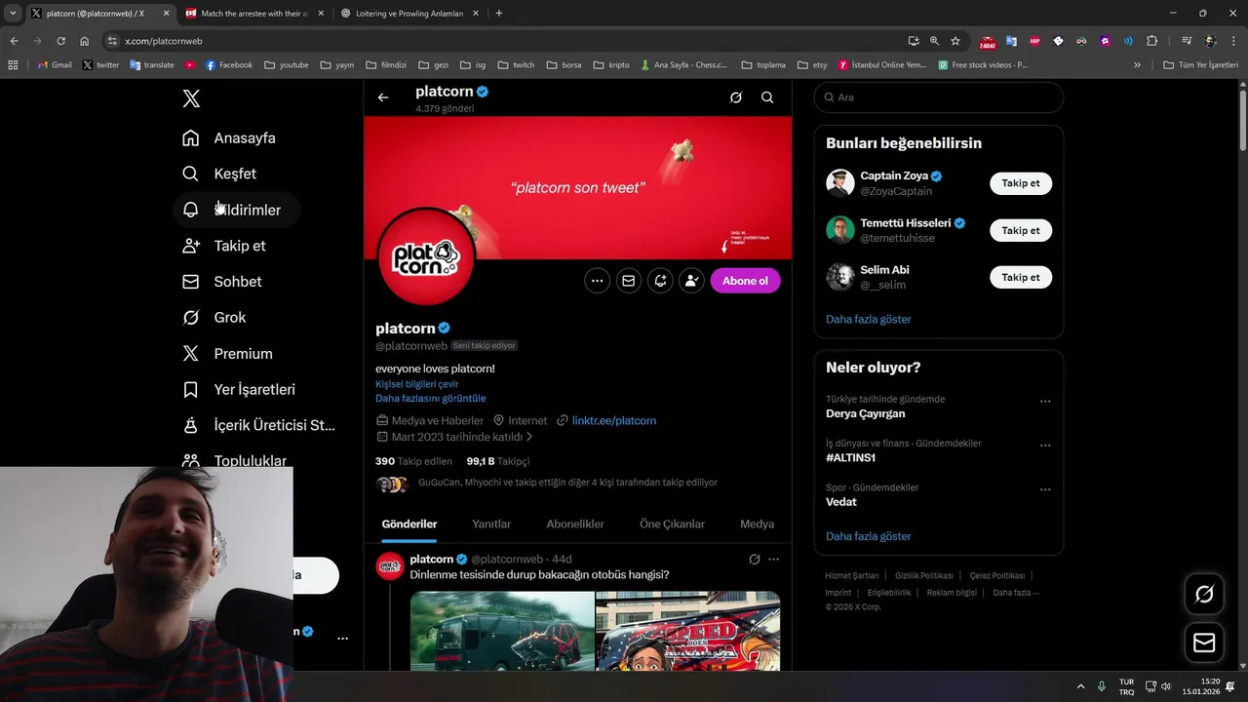Viewport: 1248px width, 702px height.
Task: Go to Anasayfa home page
Action: click(229, 137)
